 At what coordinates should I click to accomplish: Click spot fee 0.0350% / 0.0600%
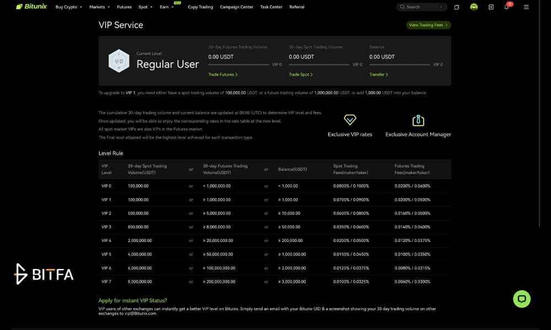(x=351, y=227)
